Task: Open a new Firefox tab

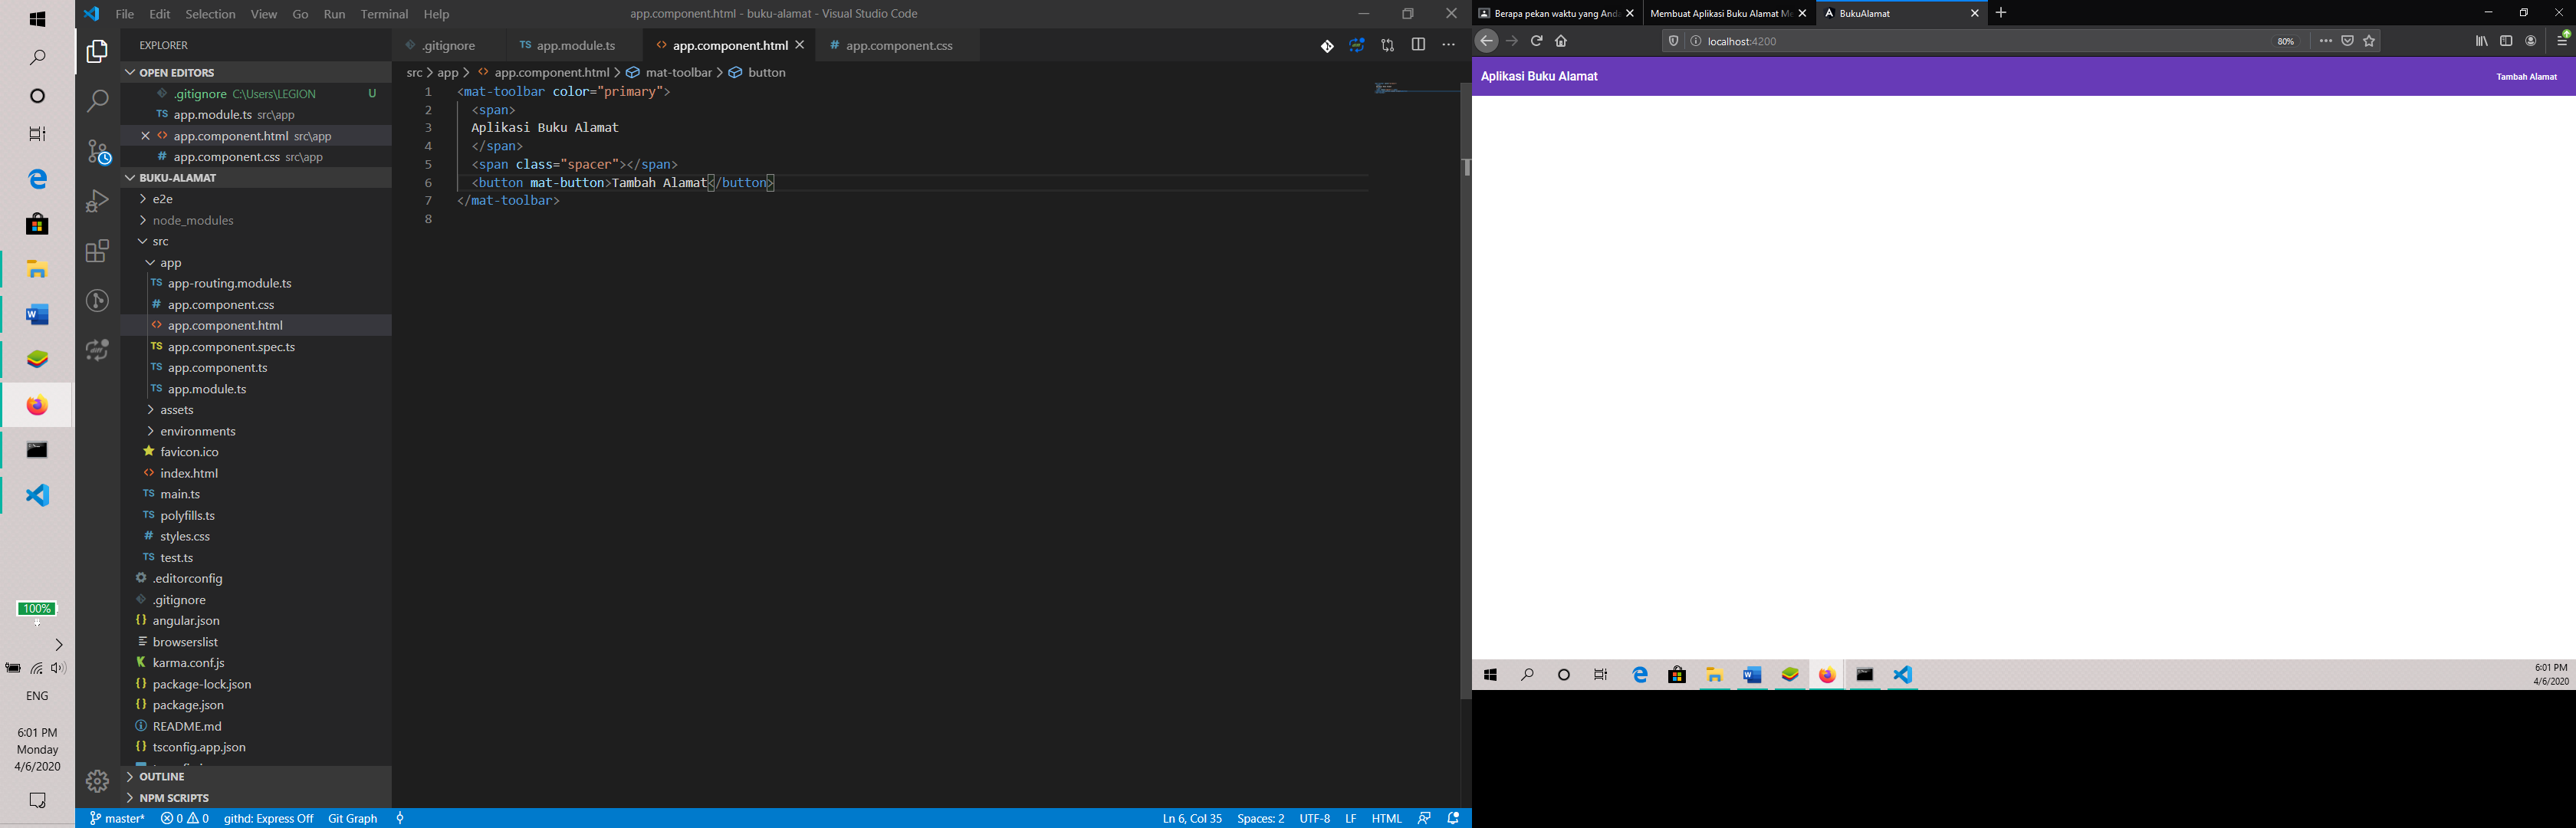Action: click(2001, 13)
